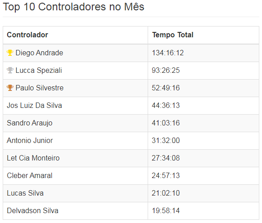Select the Lucas Silva row
The width and height of the screenshot is (262, 223).
coord(131,193)
